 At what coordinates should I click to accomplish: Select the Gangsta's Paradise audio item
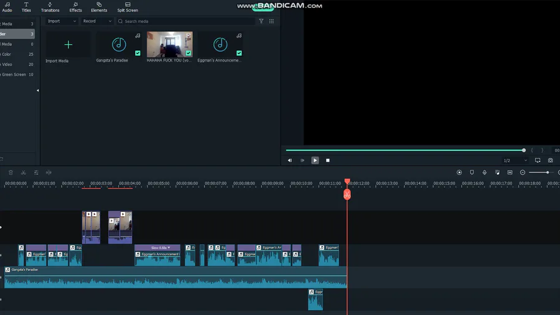(x=119, y=45)
